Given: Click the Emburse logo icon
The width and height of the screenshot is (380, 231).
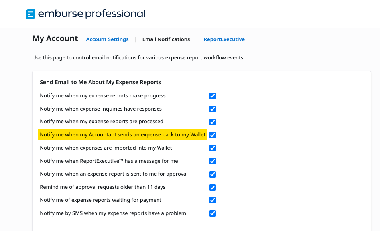Looking at the screenshot, I should [x=31, y=14].
